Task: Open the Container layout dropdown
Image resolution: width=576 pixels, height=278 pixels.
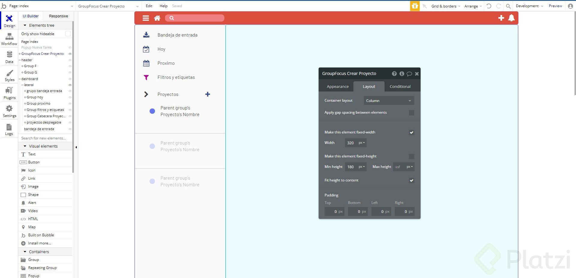Action: pos(389,100)
